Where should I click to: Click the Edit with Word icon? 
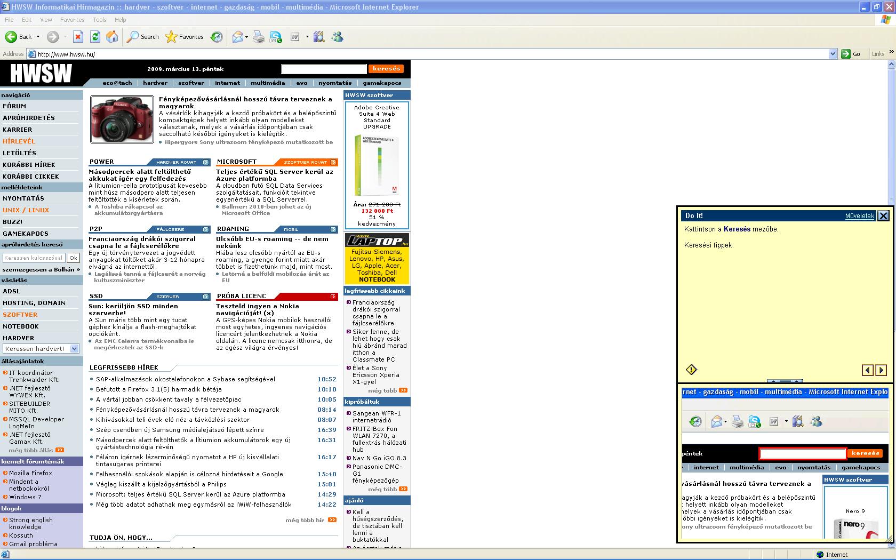[295, 37]
